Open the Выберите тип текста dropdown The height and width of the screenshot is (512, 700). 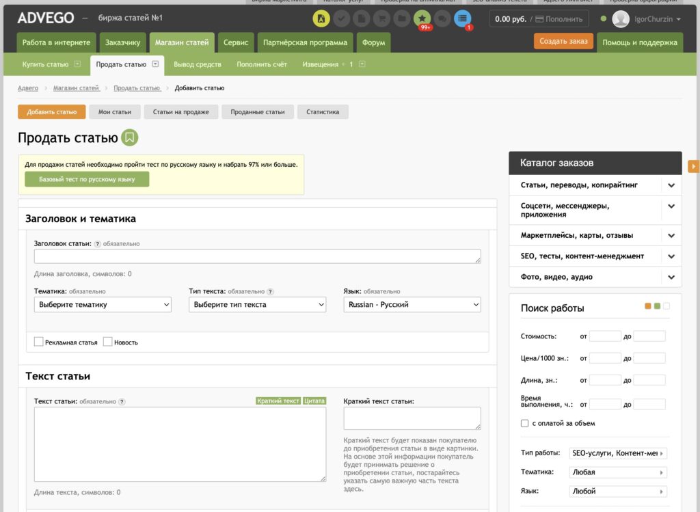[x=257, y=304]
